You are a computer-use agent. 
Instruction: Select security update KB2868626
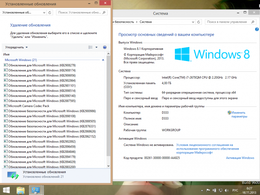[50, 131]
